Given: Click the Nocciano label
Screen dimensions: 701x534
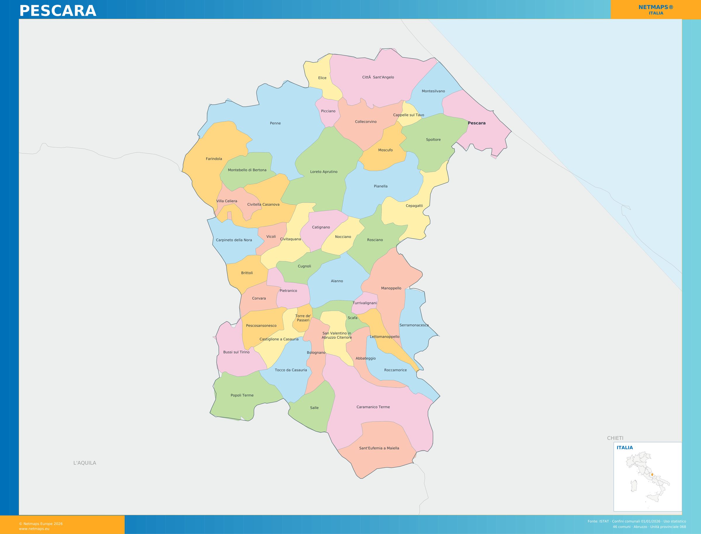Looking at the screenshot, I should (343, 237).
